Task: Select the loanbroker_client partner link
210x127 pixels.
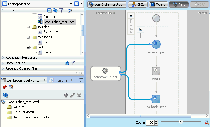Action: point(106,74)
